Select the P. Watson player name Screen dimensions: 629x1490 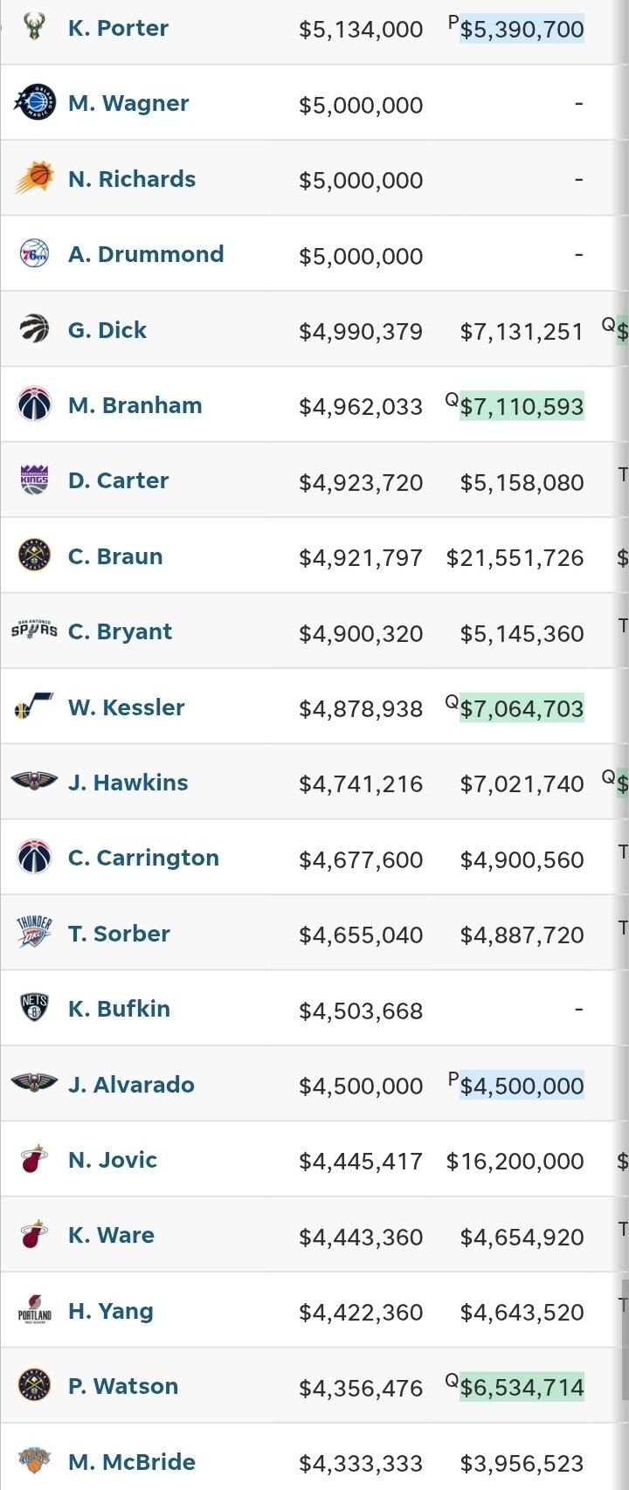pyautogui.click(x=123, y=1386)
